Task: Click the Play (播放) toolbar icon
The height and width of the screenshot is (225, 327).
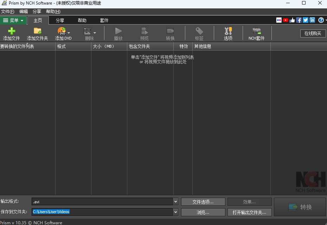Action: tap(118, 31)
